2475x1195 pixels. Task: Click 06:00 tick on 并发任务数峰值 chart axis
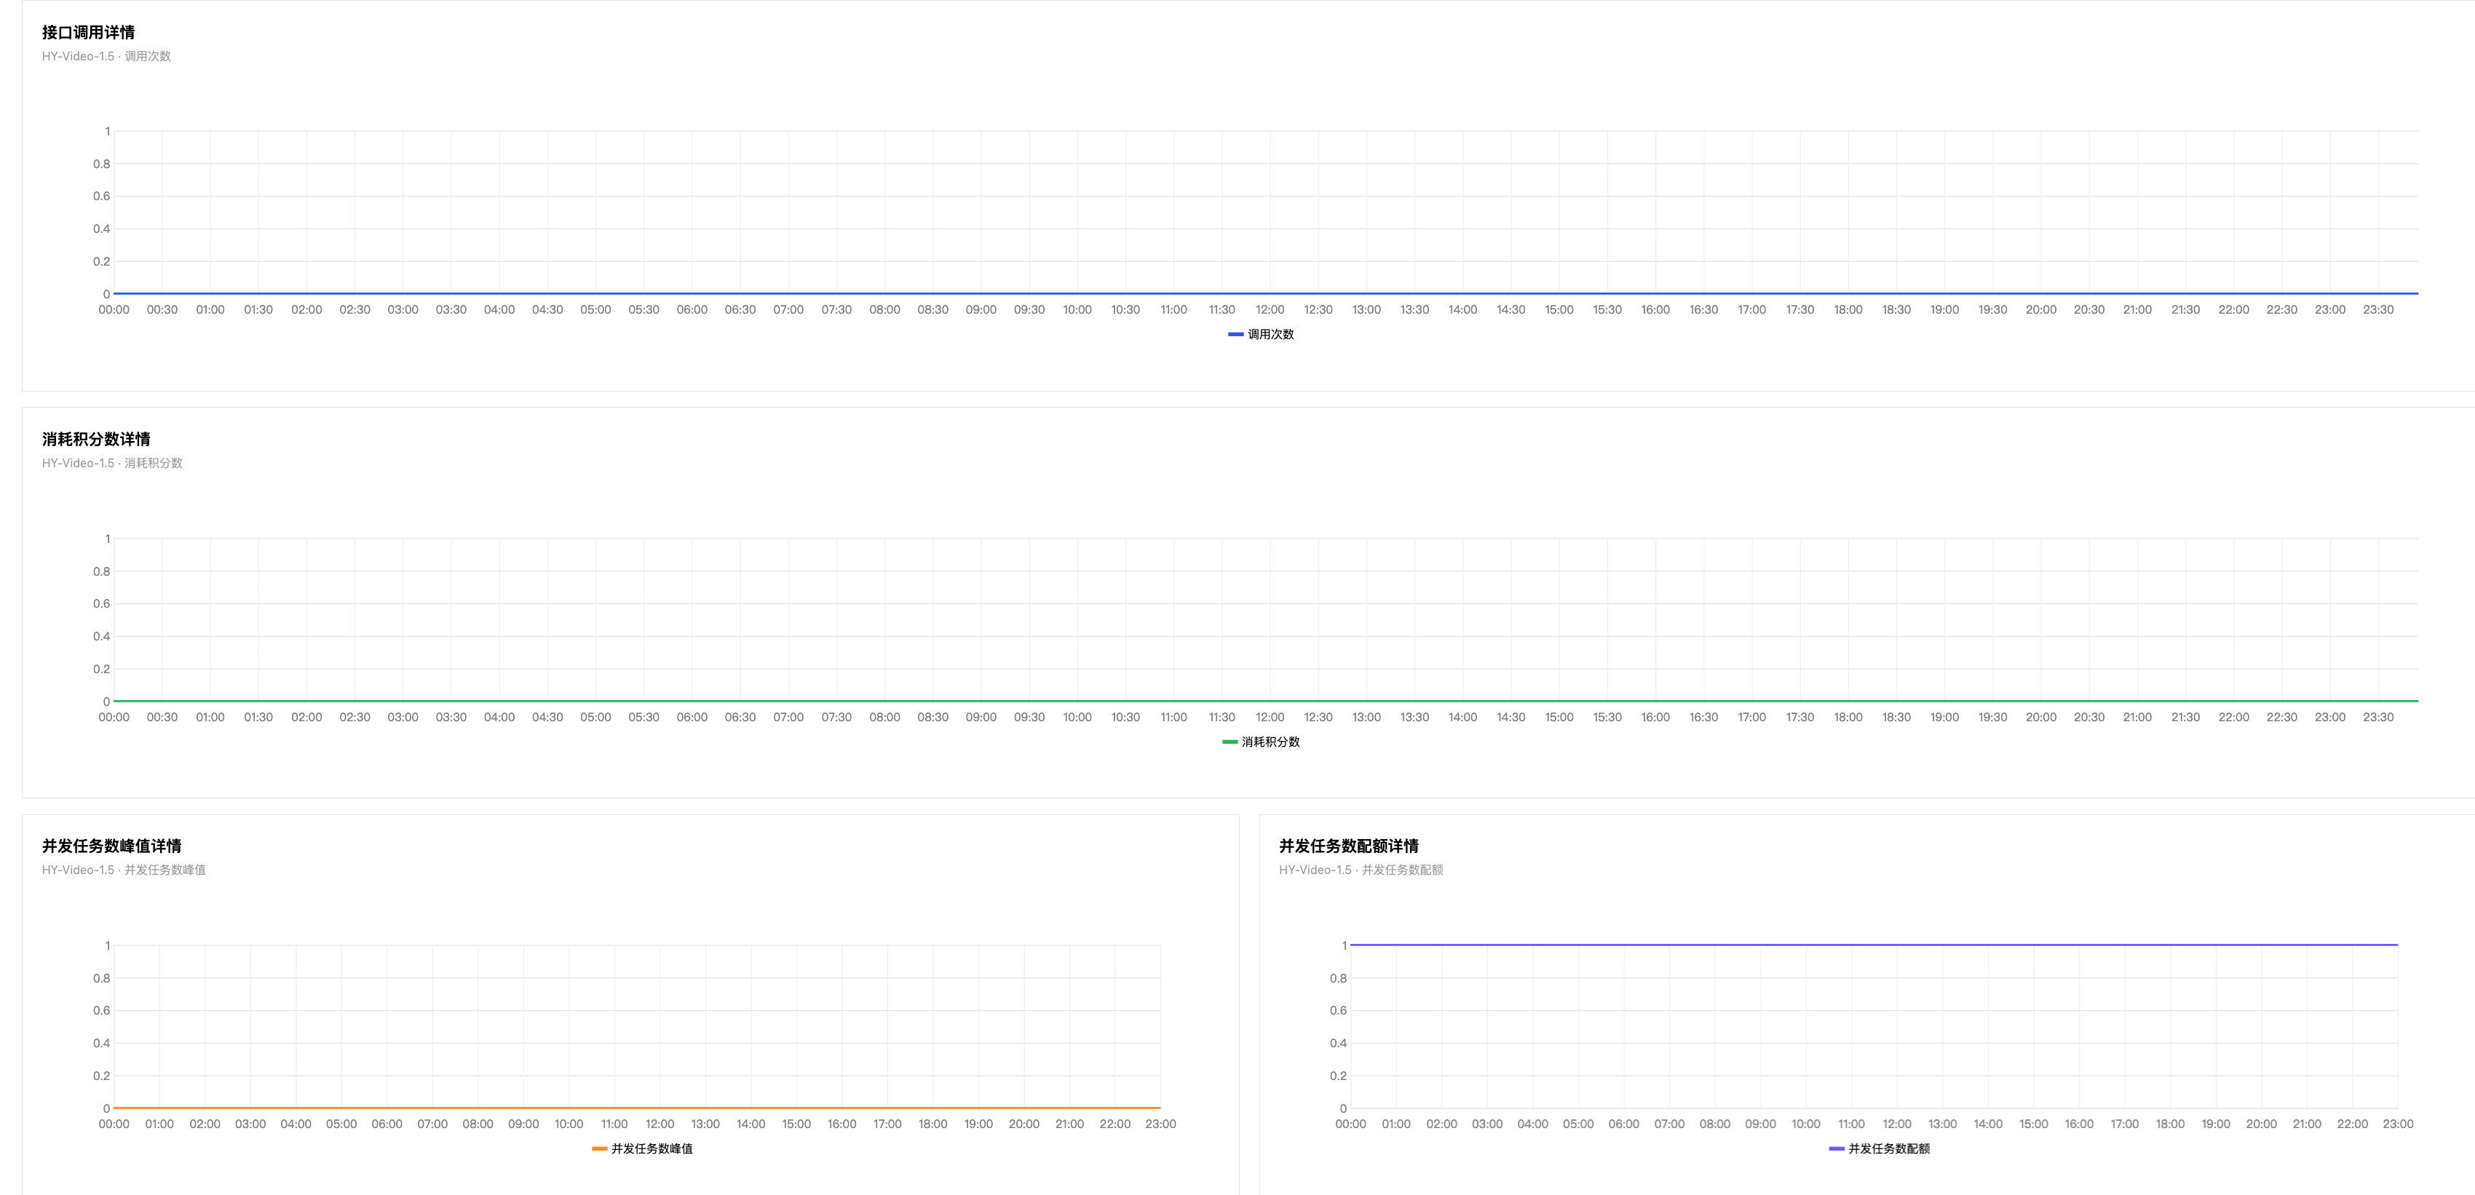tap(387, 1124)
